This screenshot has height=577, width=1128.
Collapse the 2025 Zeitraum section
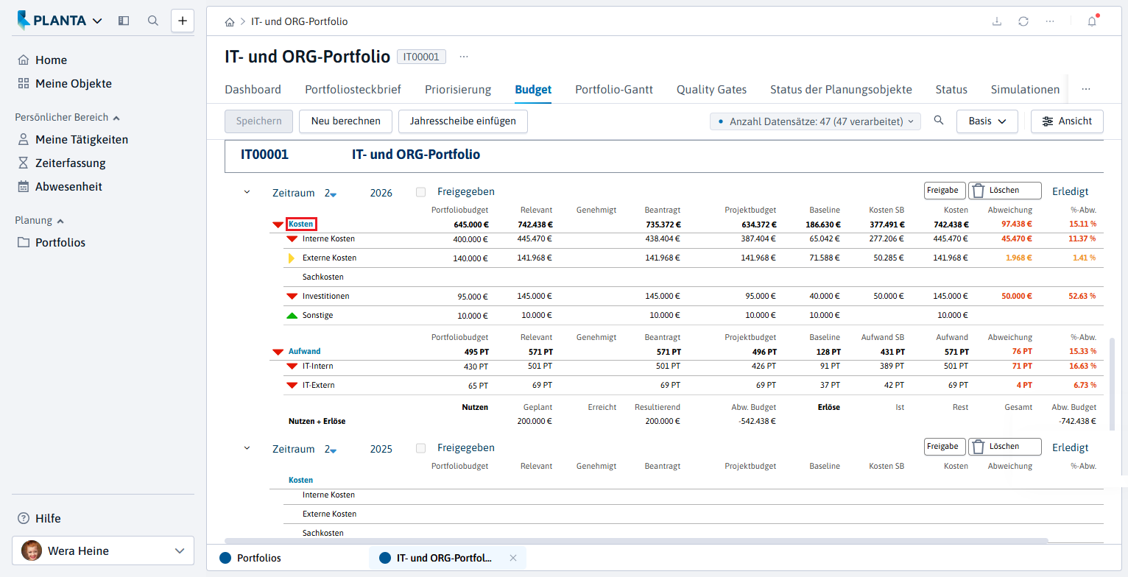247,448
